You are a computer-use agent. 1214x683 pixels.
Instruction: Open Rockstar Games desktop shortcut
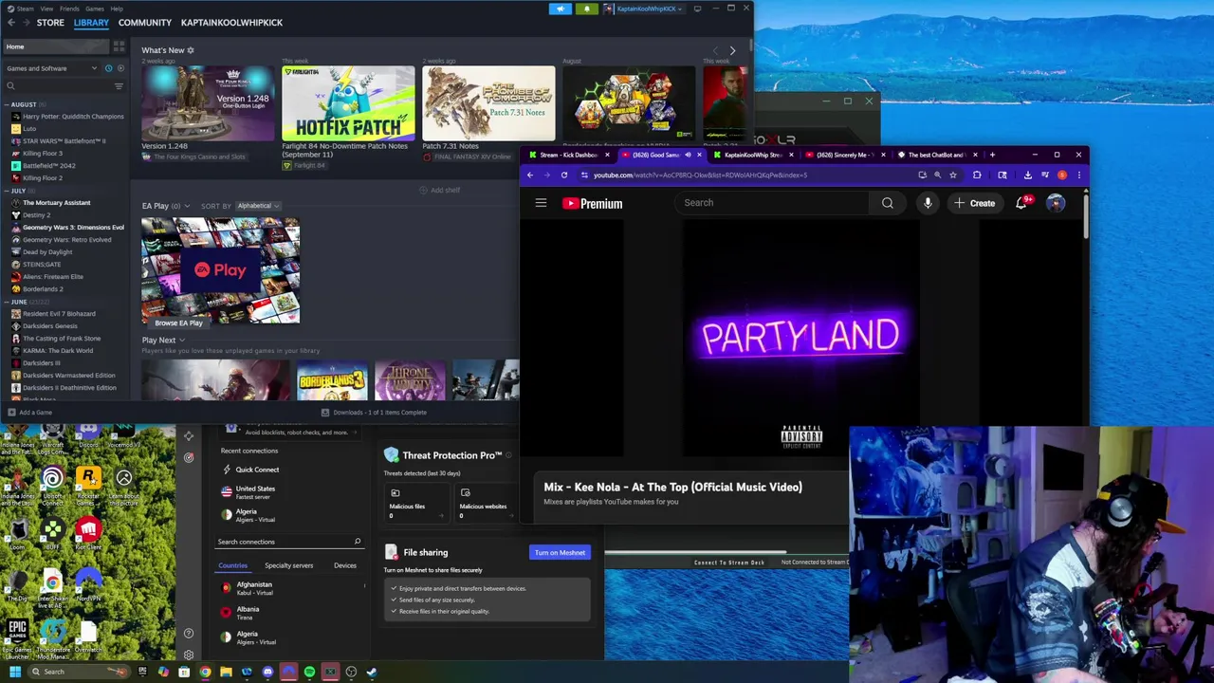pyautogui.click(x=88, y=486)
